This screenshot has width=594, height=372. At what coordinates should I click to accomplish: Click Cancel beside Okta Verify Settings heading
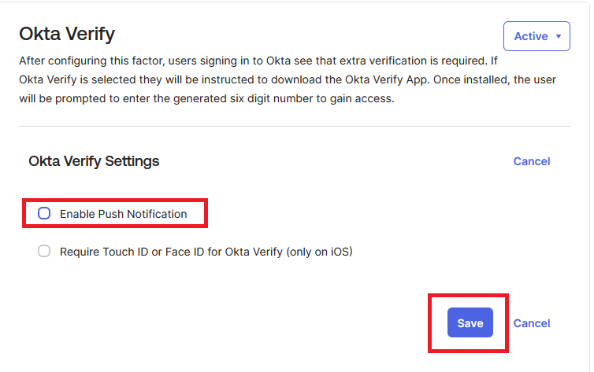[532, 161]
